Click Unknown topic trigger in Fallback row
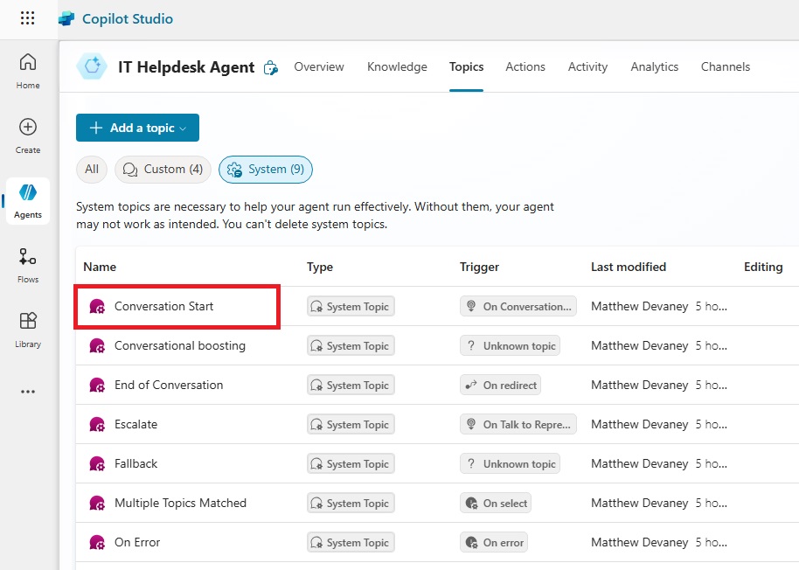The width and height of the screenshot is (799, 570). [510, 463]
